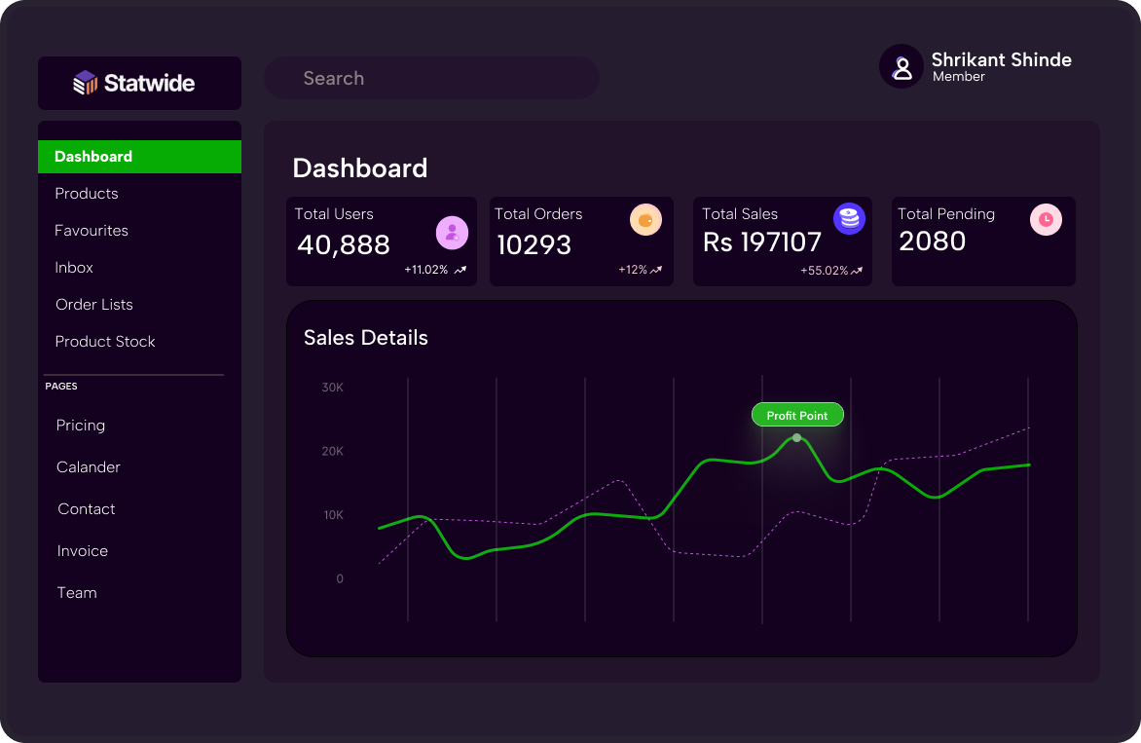Screen dimensions: 1141x743
Task: Click the Profit Point badge on the chart
Action: click(x=797, y=414)
